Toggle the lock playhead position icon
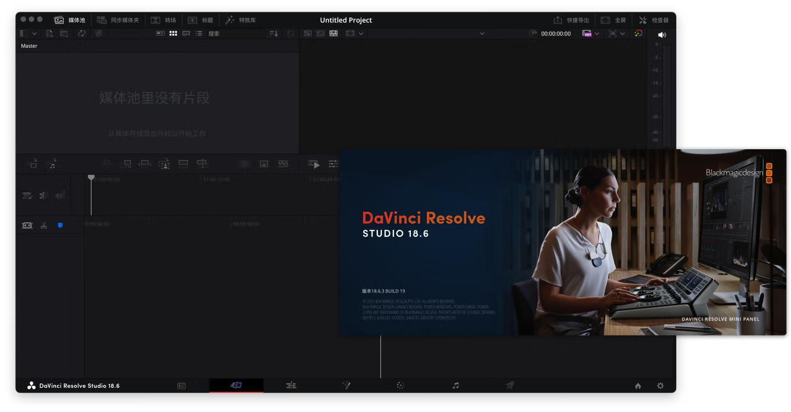The width and height of the screenshot is (791, 412). [x=43, y=195]
